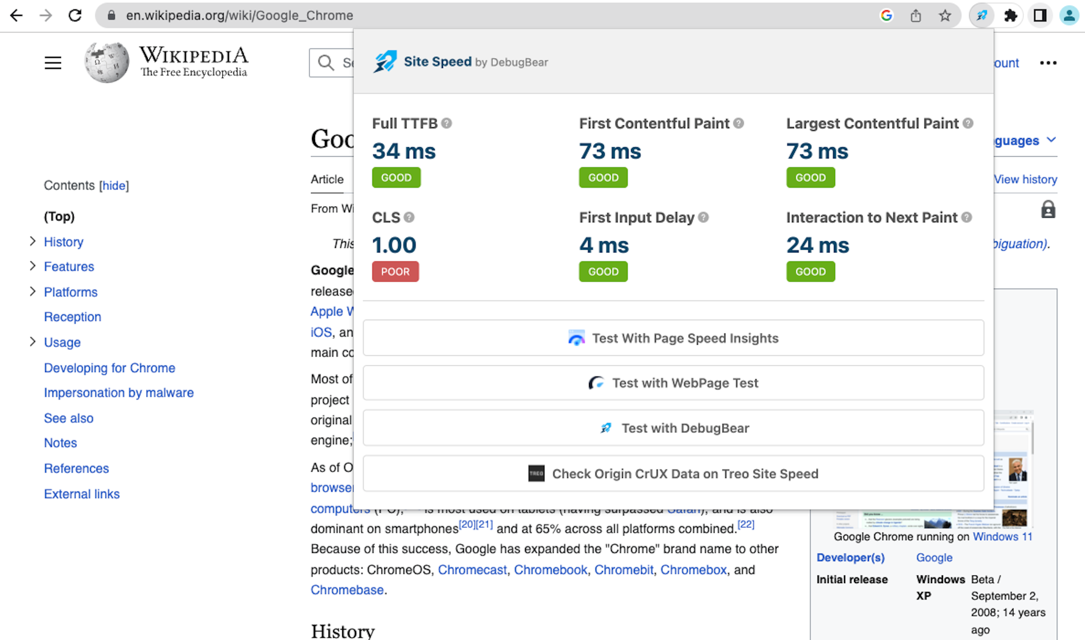This screenshot has height=640, width=1085.
Task: Open the browser extensions puzzle icon
Action: (1011, 15)
